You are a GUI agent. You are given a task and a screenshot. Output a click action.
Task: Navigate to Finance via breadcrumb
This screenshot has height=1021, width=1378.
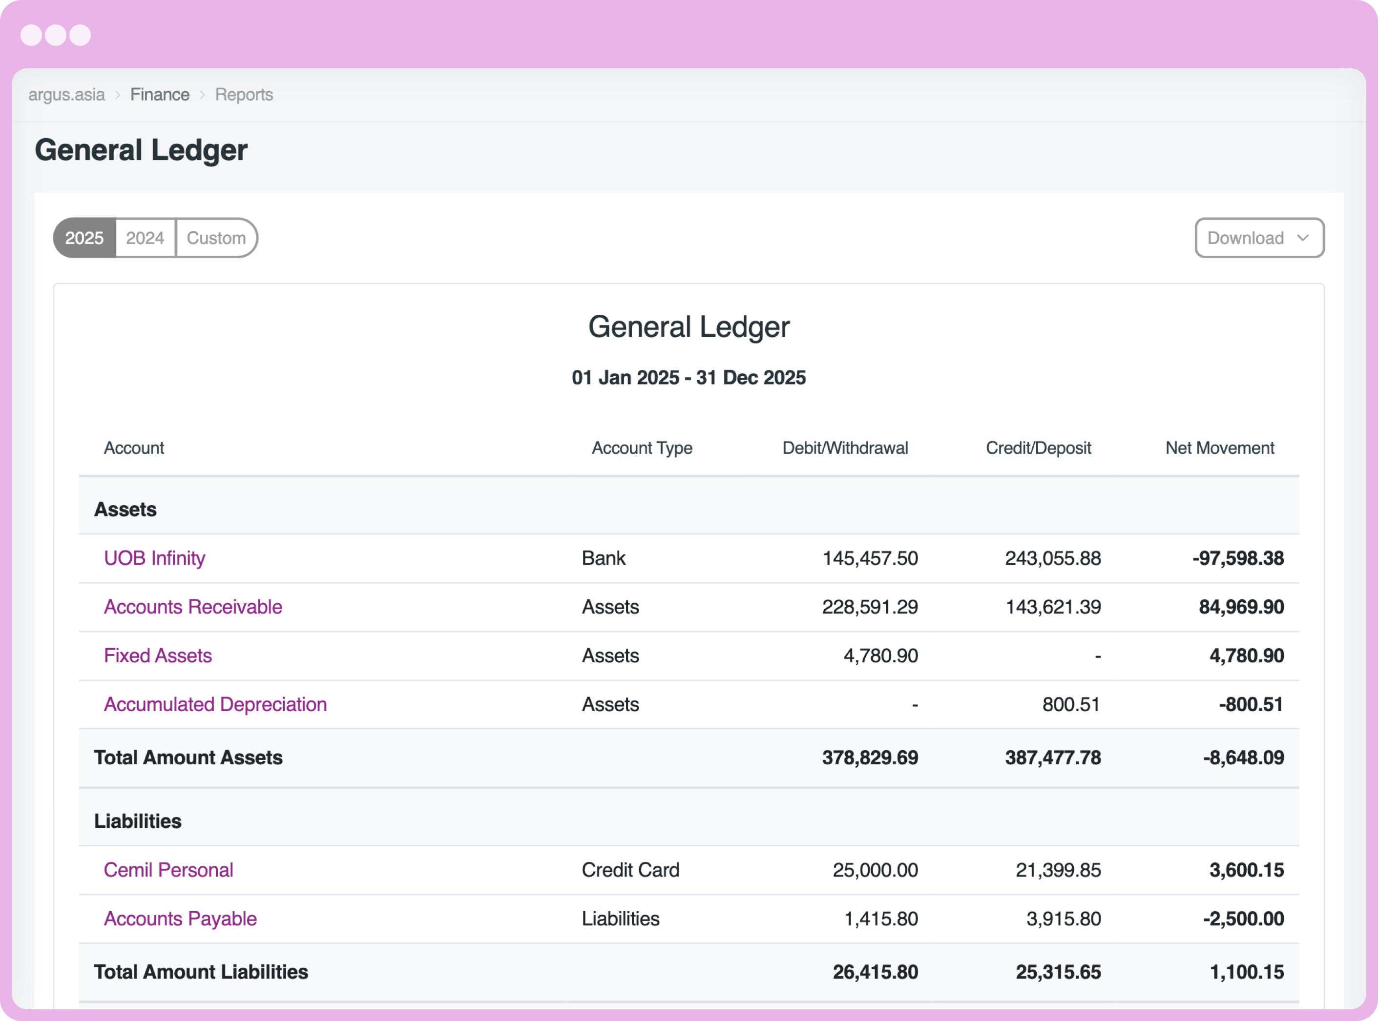click(x=160, y=94)
